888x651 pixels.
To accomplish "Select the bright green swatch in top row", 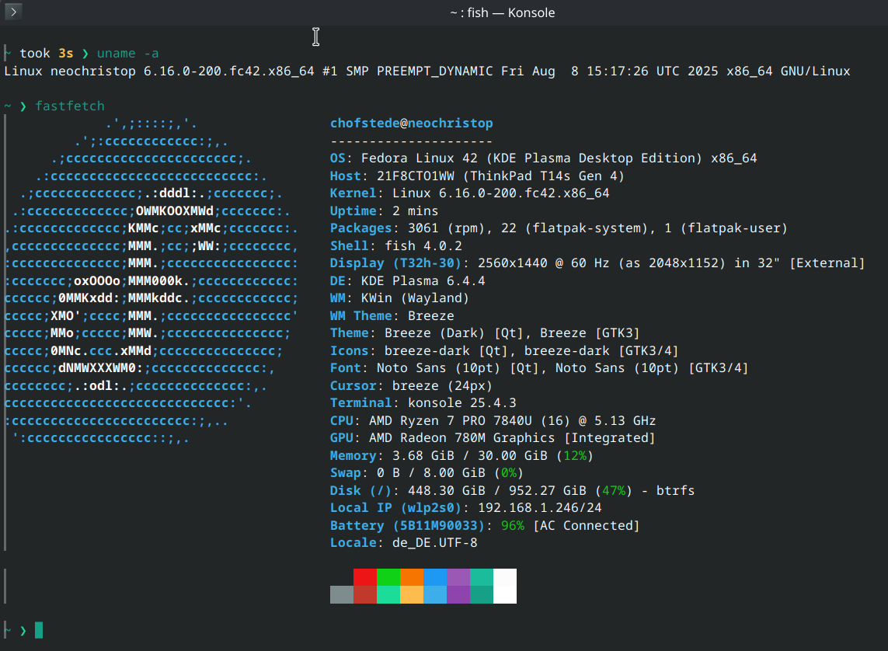I will [x=388, y=577].
